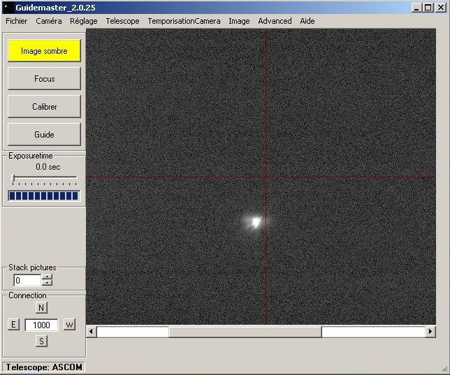This screenshot has width=450, height=375.
Task: Move telescope east with E button
Action: coord(13,325)
